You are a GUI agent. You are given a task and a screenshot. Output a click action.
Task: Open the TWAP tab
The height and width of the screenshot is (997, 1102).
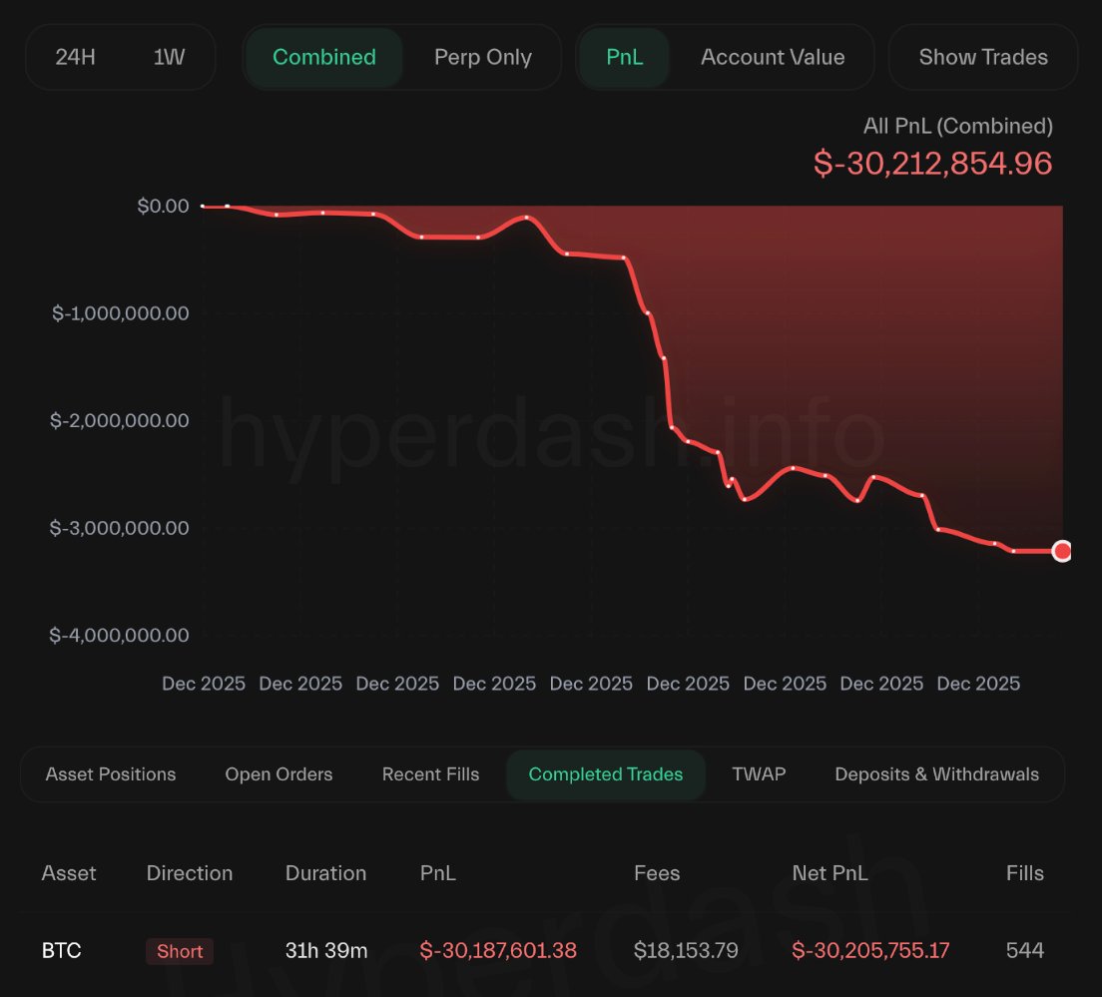759,774
